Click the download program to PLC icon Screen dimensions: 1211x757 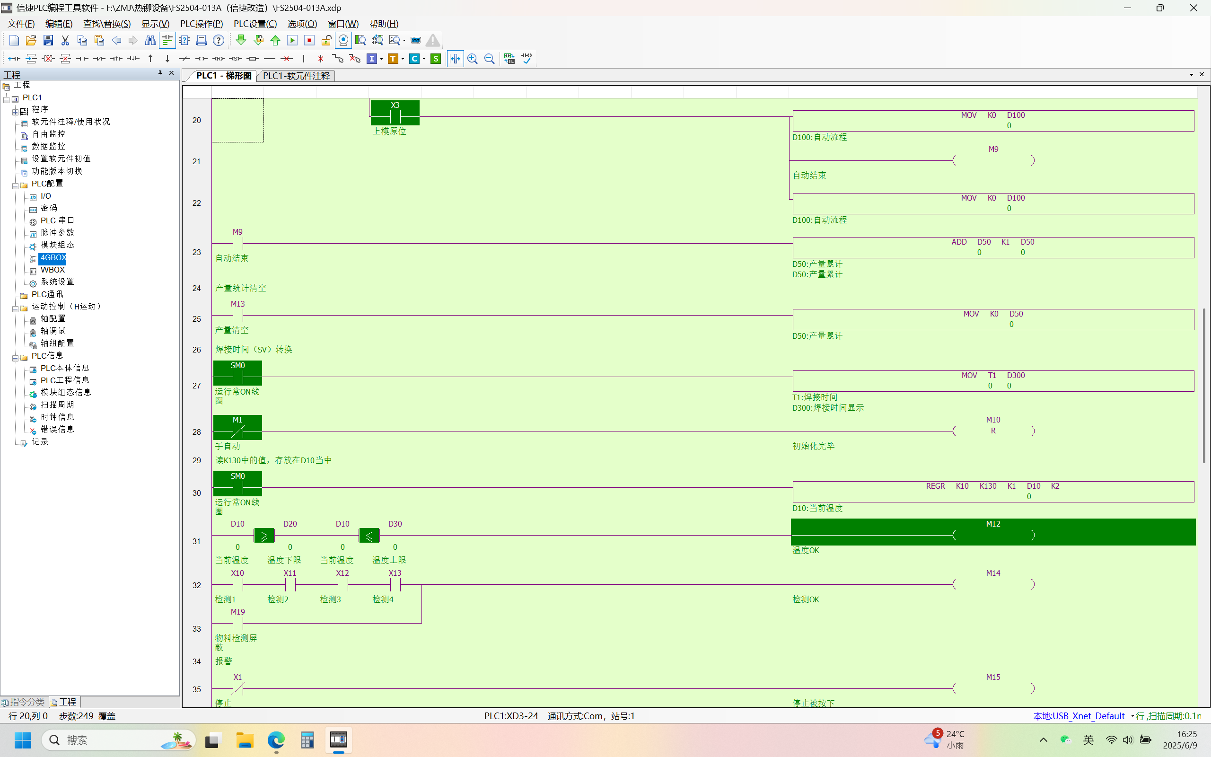pyautogui.click(x=241, y=40)
